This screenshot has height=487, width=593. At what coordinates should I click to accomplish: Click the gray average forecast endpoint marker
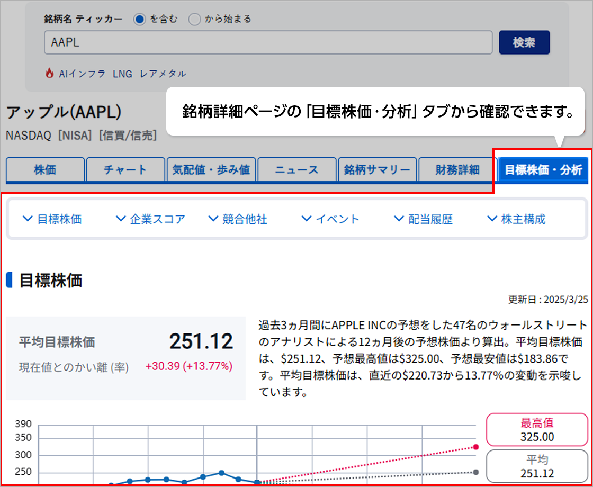476,472
